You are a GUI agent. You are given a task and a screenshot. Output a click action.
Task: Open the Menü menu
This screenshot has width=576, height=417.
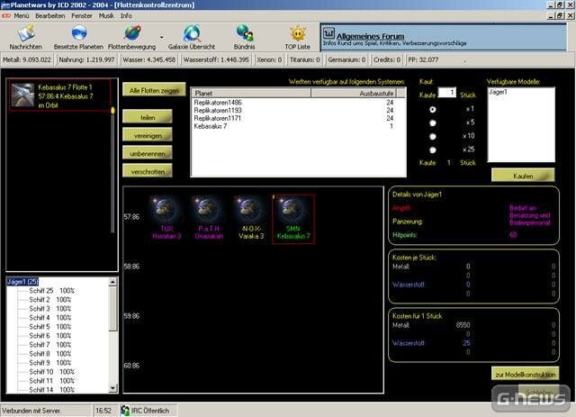coord(22,16)
